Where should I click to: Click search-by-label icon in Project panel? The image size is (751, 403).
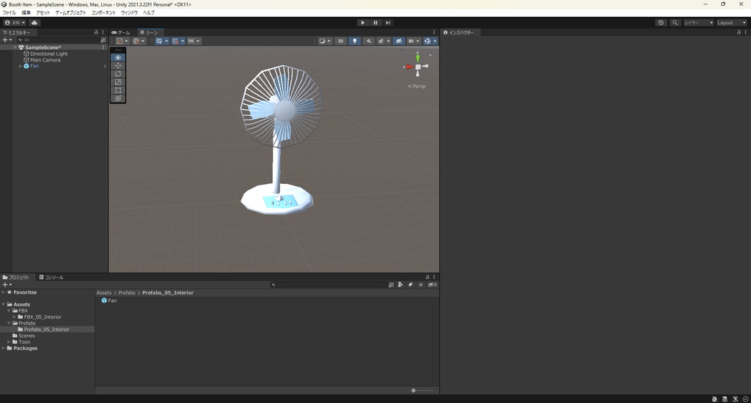(x=411, y=284)
